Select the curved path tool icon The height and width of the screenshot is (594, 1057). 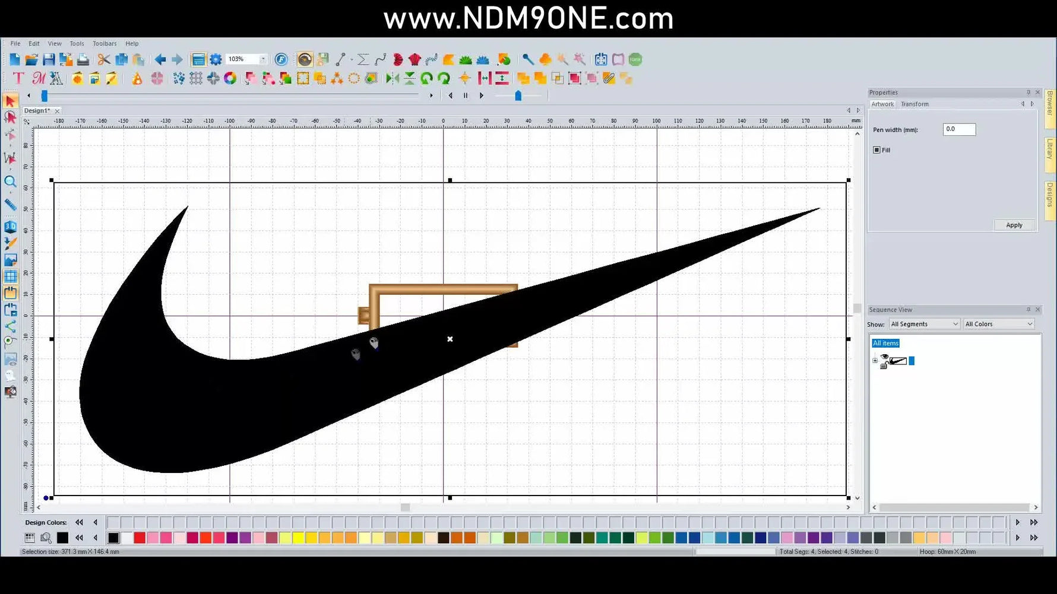coord(380,59)
